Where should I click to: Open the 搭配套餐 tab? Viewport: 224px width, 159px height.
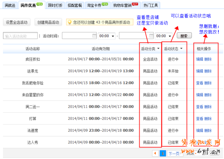(x=75, y=6)
